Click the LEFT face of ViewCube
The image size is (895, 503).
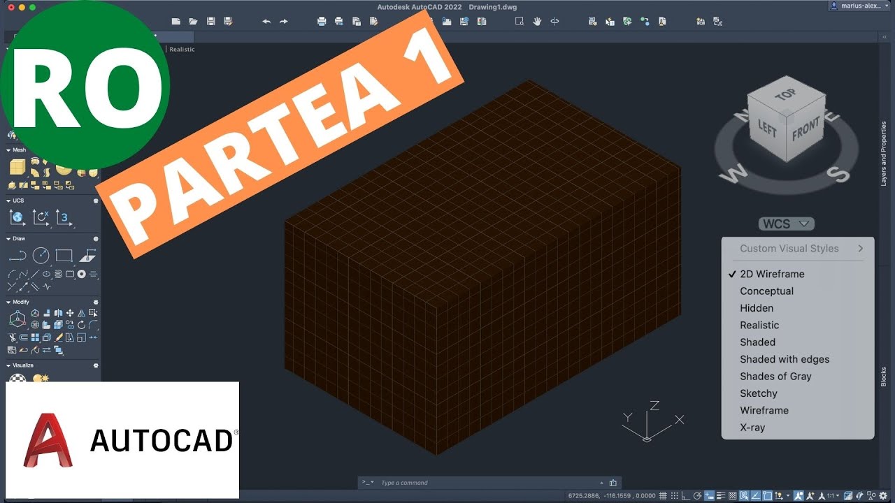pyautogui.click(x=768, y=128)
